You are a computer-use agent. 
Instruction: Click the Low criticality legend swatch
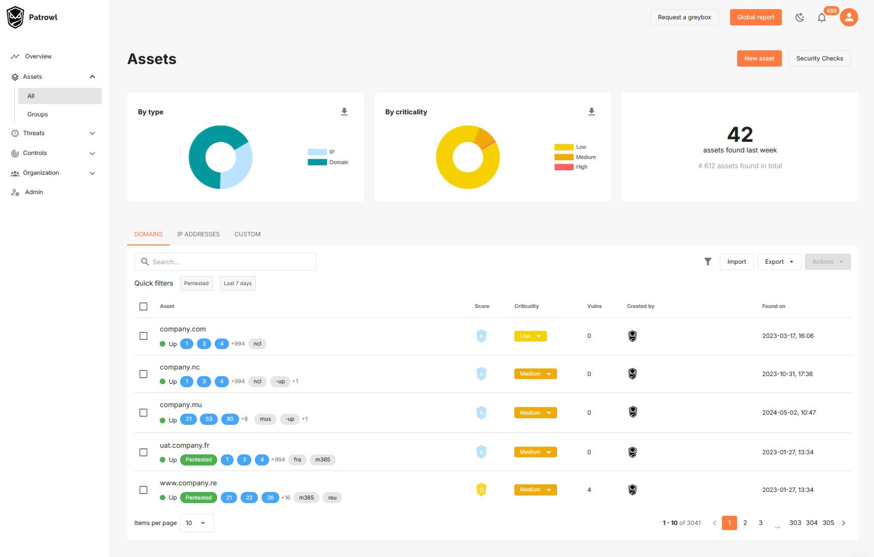click(564, 147)
